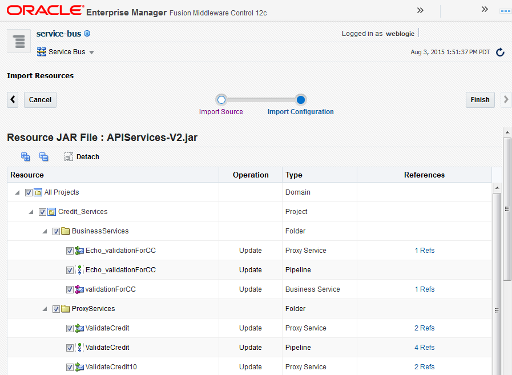Click the table scrollbar up arrow
The image size is (512, 375).
click(x=497, y=188)
